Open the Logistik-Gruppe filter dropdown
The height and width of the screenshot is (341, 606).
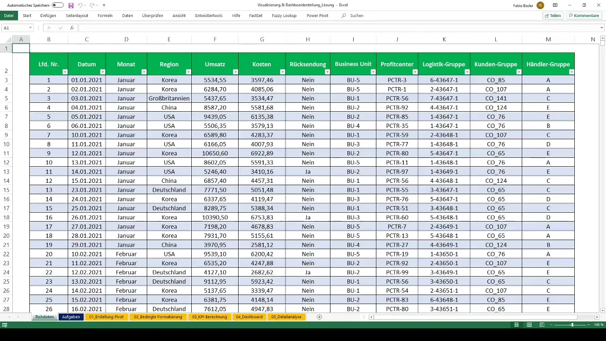pos(467,72)
